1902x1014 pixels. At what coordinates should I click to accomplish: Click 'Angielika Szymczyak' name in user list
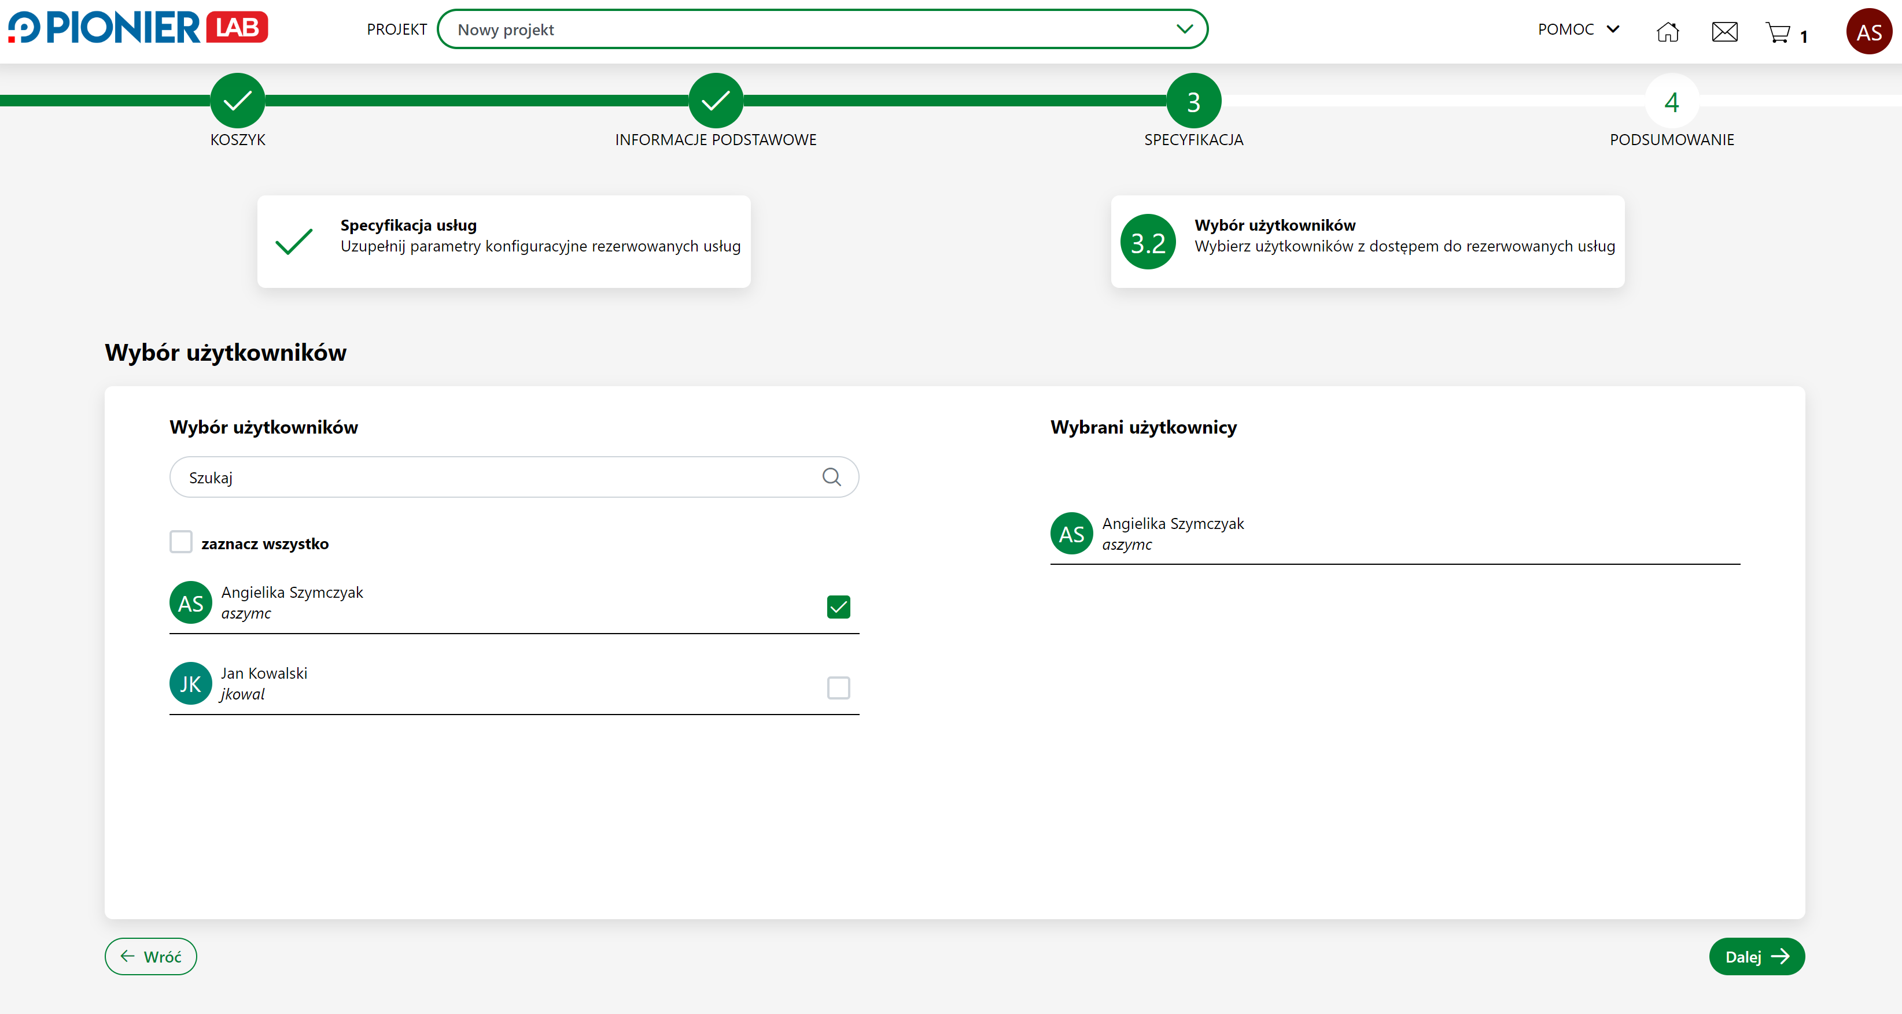coord(292,593)
